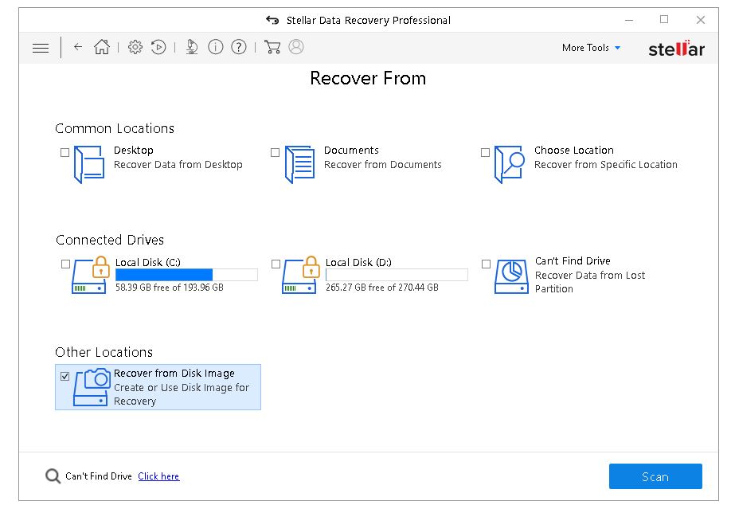
Task: Minimize the Stellar Data Recovery window
Action: coord(629,20)
